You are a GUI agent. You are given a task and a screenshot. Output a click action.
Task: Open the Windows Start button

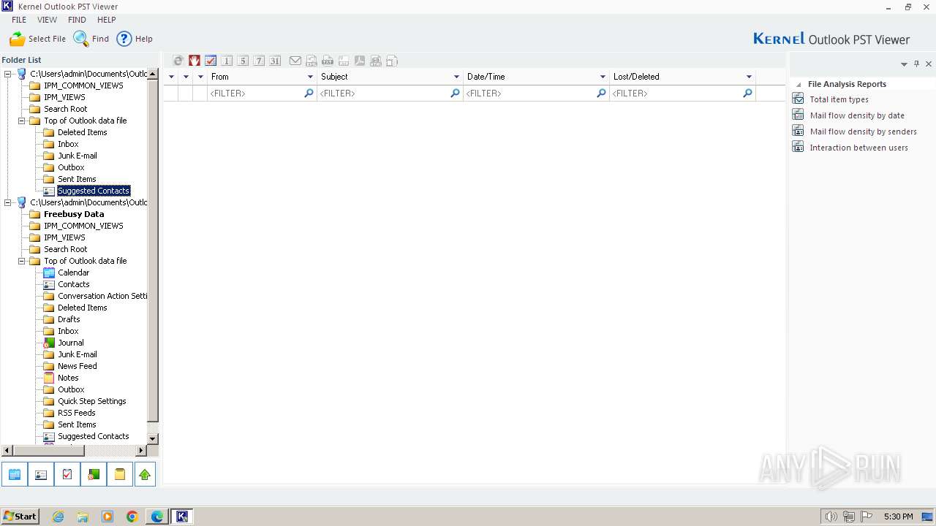click(x=20, y=517)
